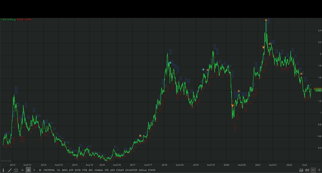Click the 2,4 price axis label
The image size is (322, 173).
319,31
